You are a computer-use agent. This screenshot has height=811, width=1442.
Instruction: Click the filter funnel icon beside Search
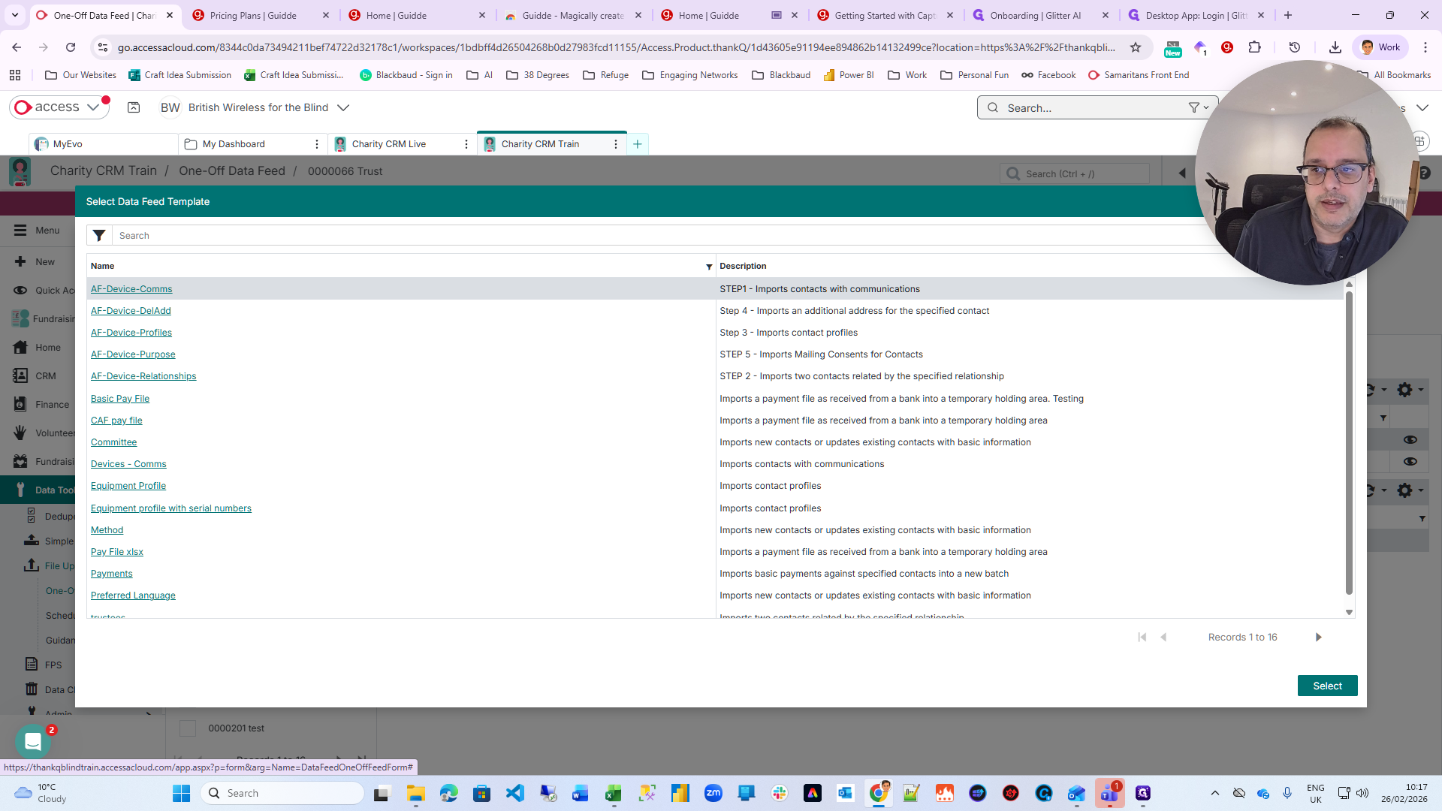coord(98,236)
